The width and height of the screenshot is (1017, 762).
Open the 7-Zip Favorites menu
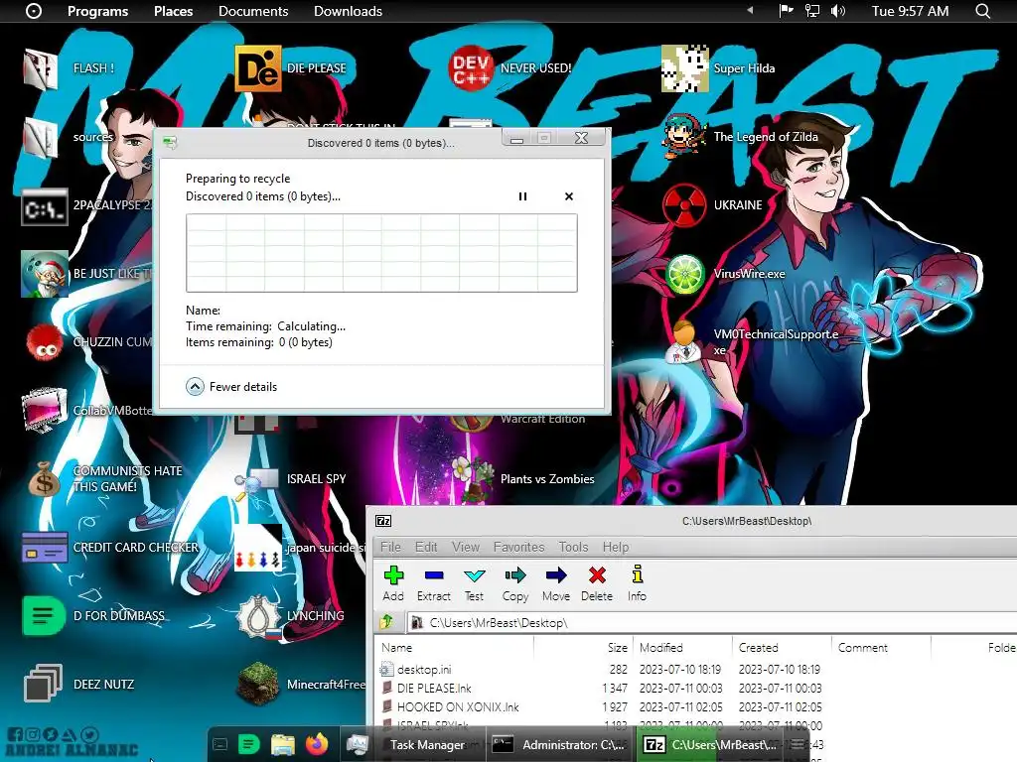click(x=518, y=547)
